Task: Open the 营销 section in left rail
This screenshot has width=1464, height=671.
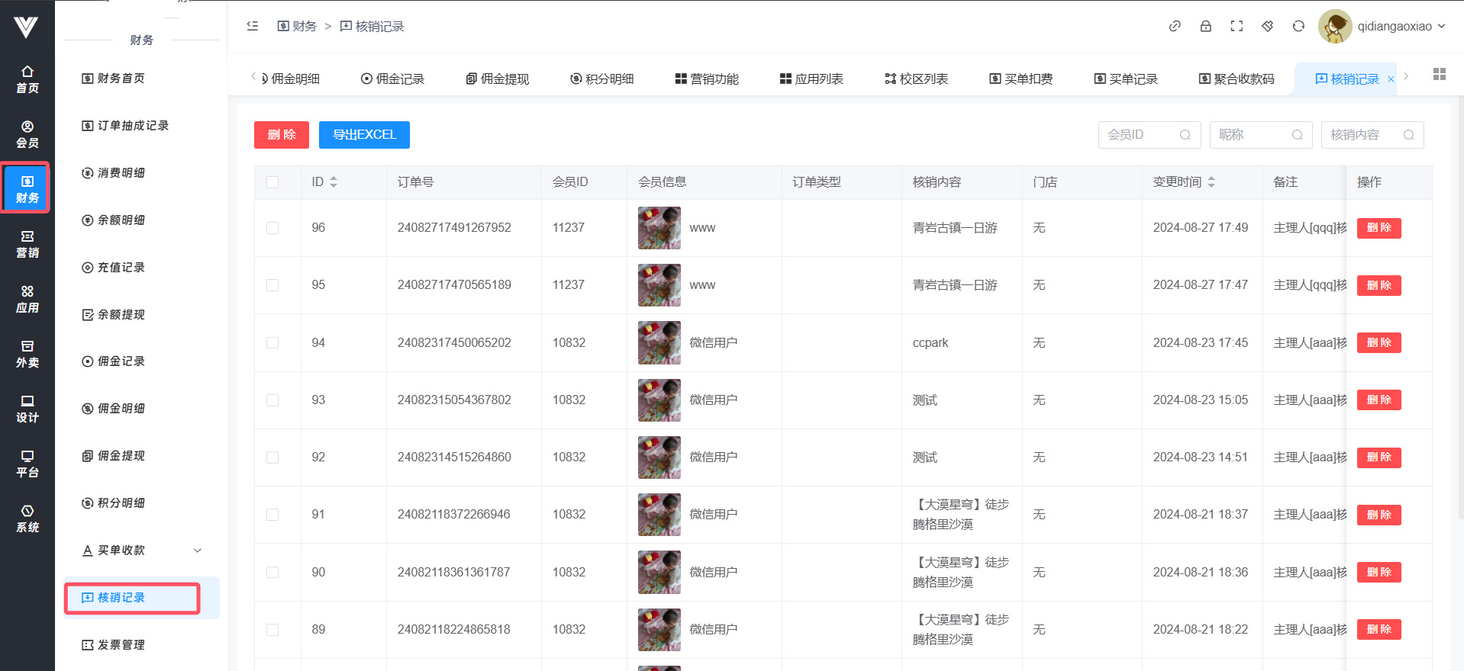Action: (x=27, y=244)
